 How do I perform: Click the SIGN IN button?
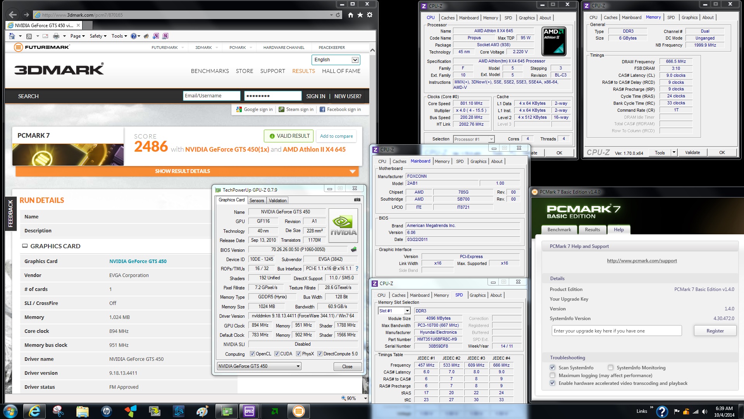pyautogui.click(x=316, y=96)
